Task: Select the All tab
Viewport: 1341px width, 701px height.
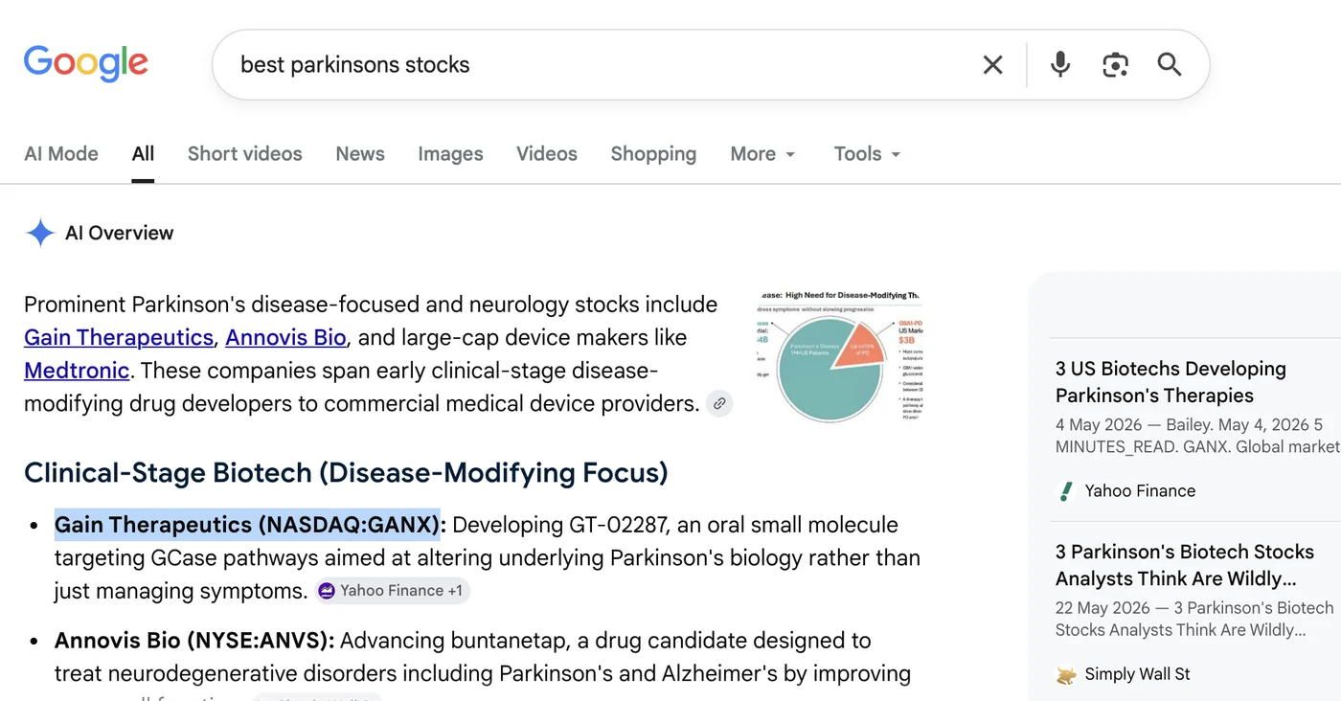Action: pyautogui.click(x=143, y=153)
